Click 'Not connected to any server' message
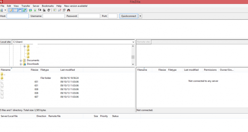 pos(203,81)
